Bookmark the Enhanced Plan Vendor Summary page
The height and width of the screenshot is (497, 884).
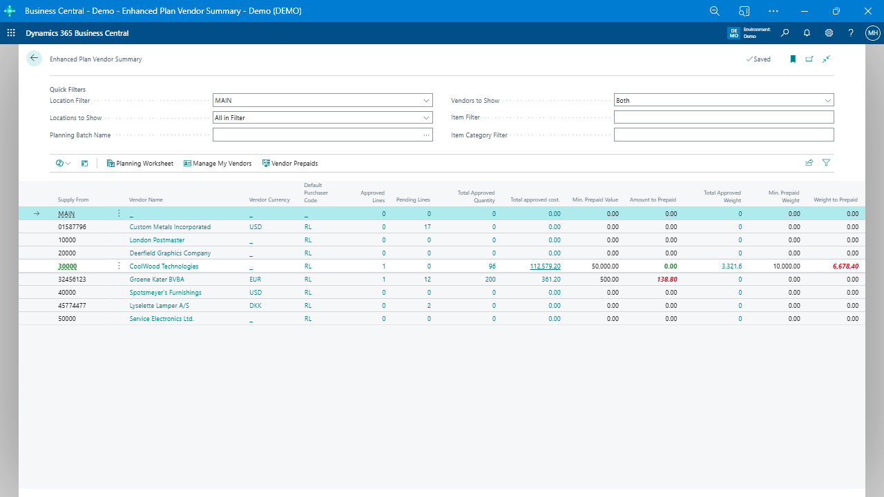coord(792,59)
